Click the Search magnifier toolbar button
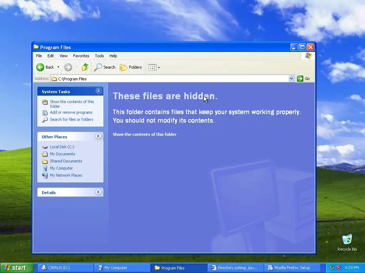 pos(104,67)
